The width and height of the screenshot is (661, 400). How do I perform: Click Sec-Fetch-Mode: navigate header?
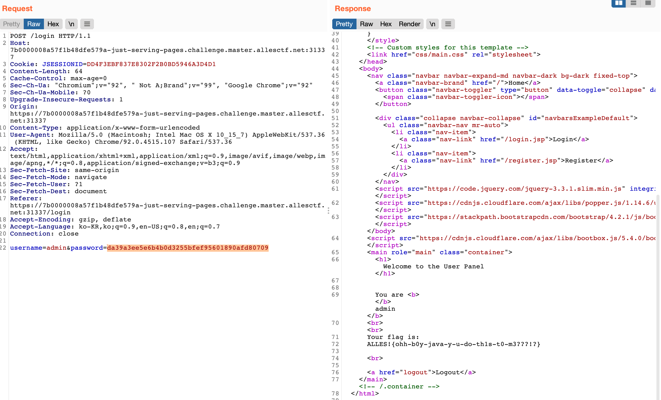pyautogui.click(x=59, y=177)
